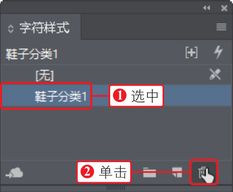Select the 鞋子分类1 character style

pyautogui.click(x=116, y=95)
